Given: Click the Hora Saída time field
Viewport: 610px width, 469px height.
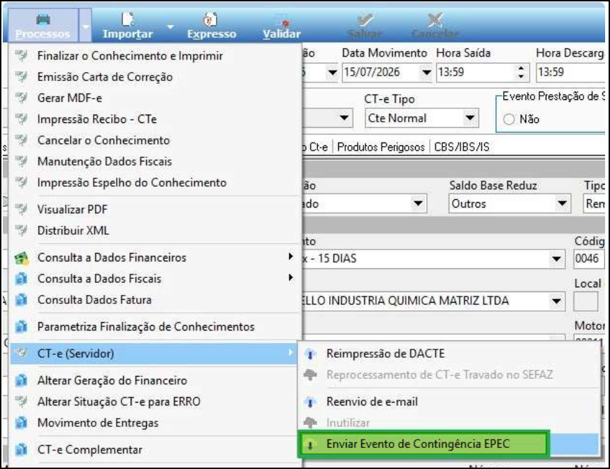Looking at the screenshot, I should tap(475, 73).
